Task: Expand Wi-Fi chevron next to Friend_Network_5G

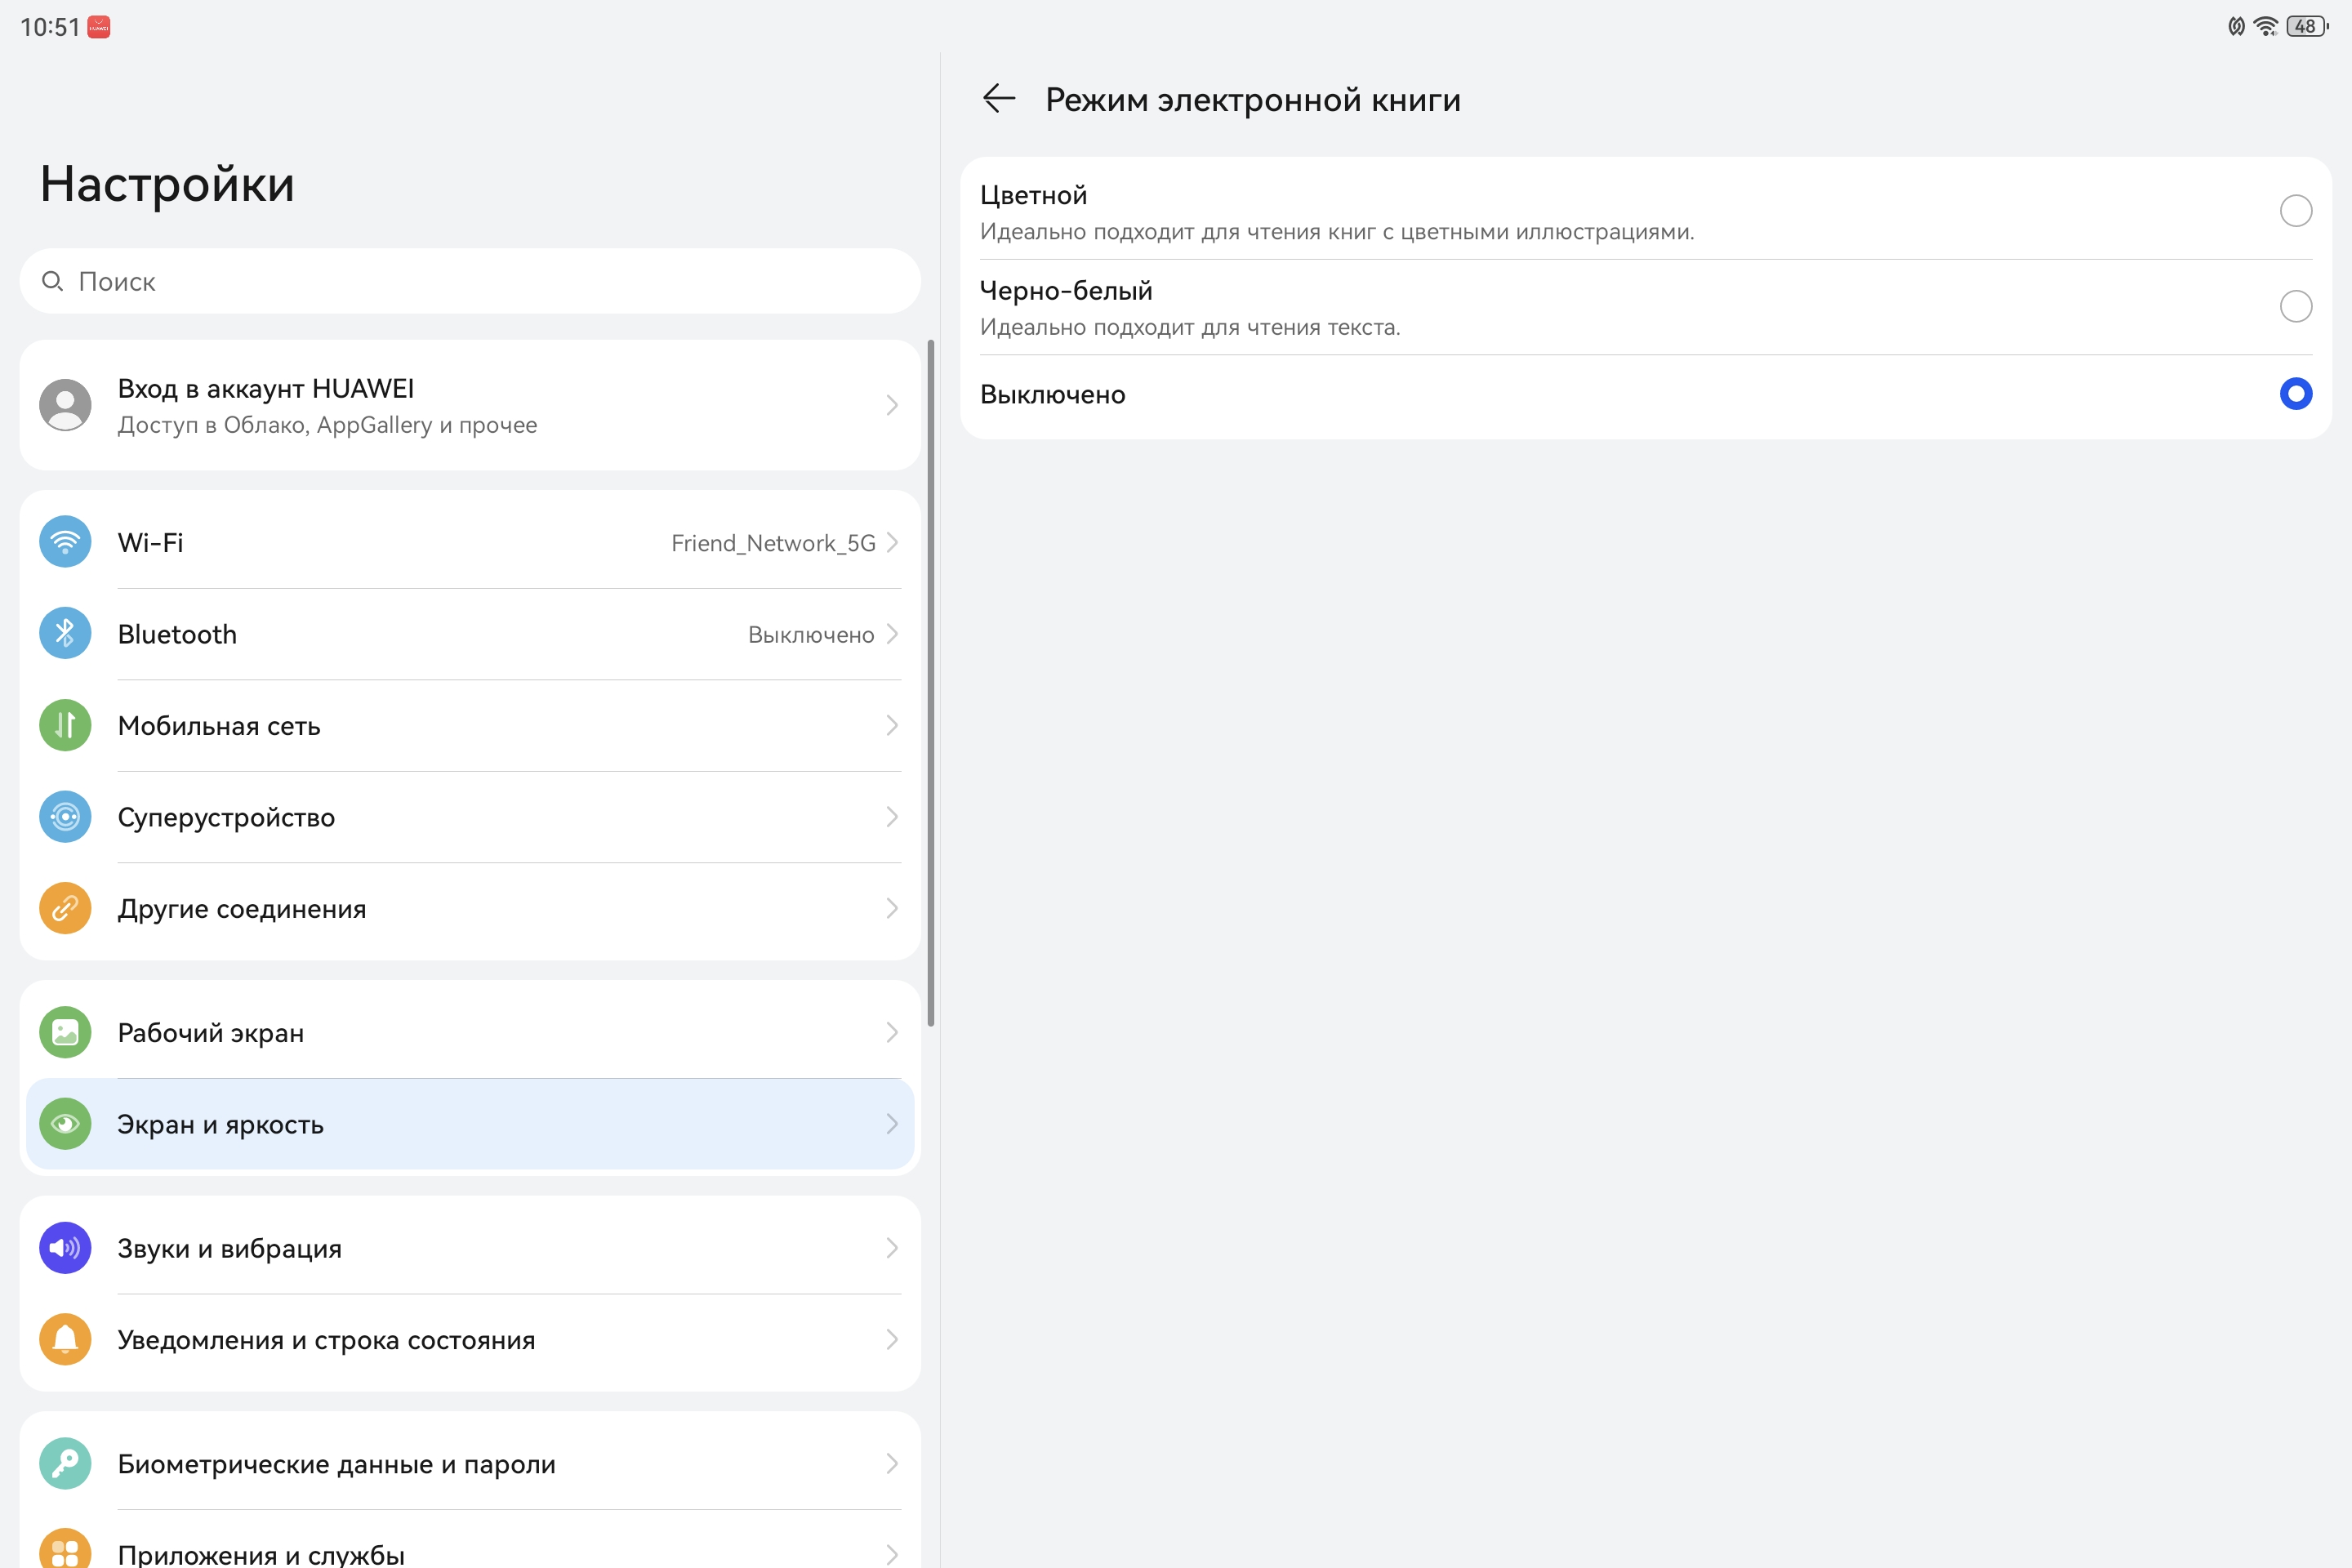Action: pyautogui.click(x=892, y=542)
